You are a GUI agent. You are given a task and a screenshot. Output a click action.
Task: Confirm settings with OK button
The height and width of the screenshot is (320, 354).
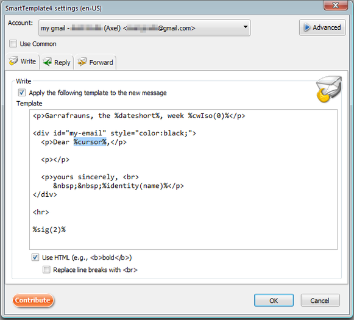(274, 300)
